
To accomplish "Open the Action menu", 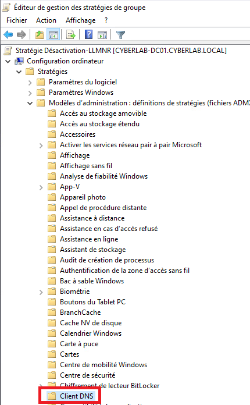I will [x=46, y=20].
